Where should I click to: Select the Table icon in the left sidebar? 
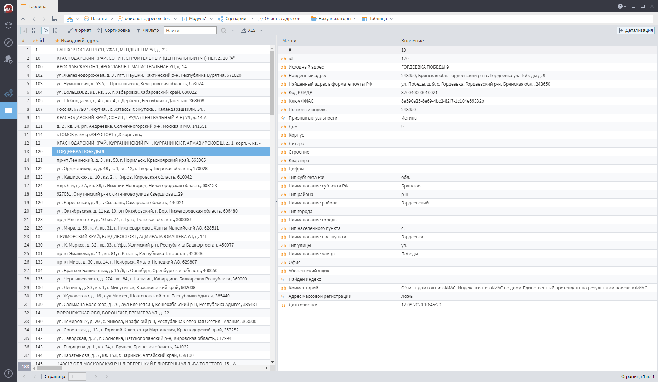8,110
